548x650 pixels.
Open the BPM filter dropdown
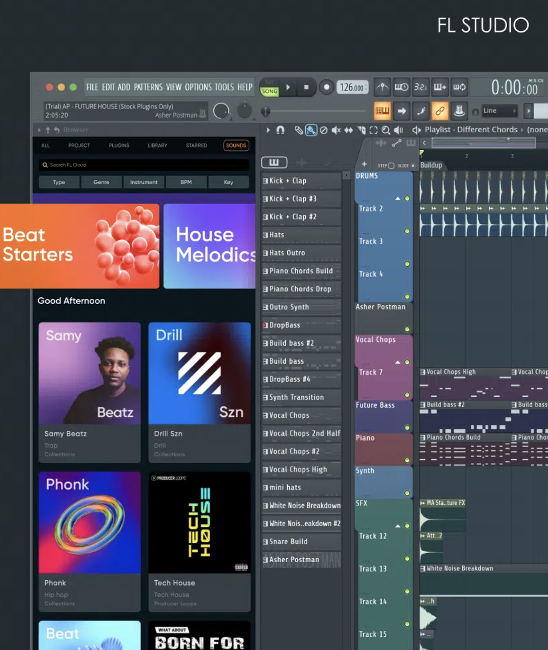[186, 182]
